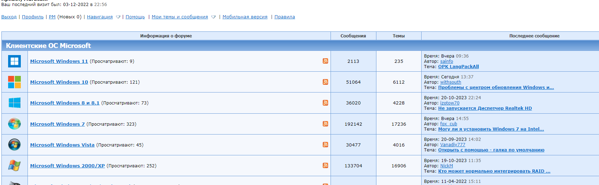The width and height of the screenshot is (599, 185).
Task: Open the OPK LangPackAll topic
Action: [x=458, y=66]
